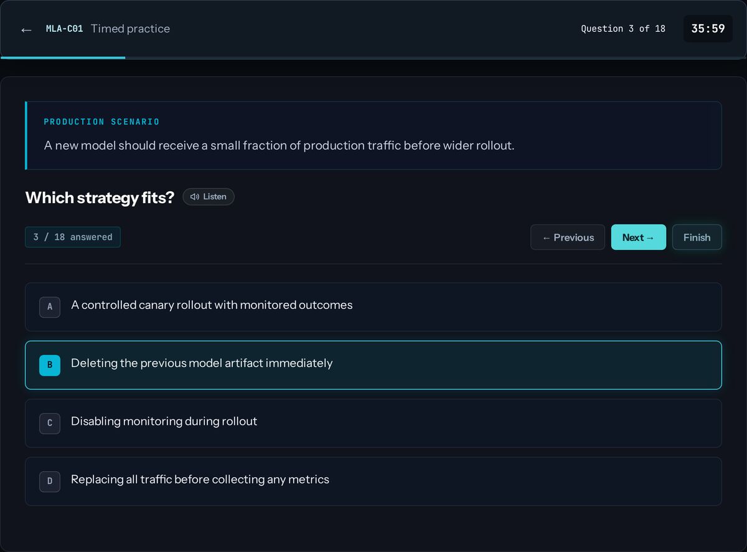
Task: Click the 35:59 countdown timer
Action: (x=708, y=29)
